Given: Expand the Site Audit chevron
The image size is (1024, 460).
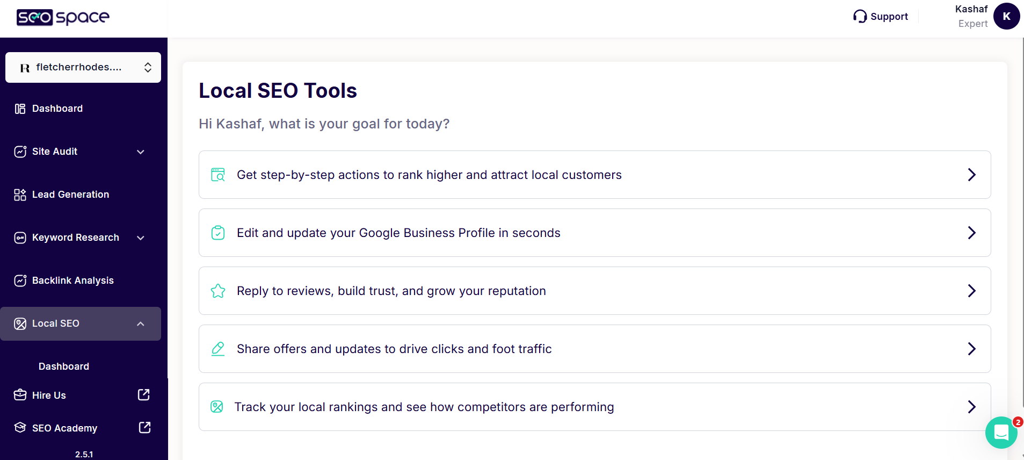Looking at the screenshot, I should pos(141,152).
